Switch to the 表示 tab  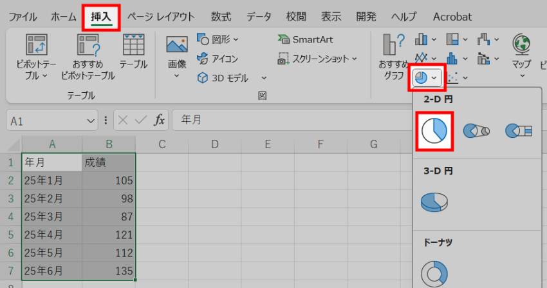click(x=331, y=17)
